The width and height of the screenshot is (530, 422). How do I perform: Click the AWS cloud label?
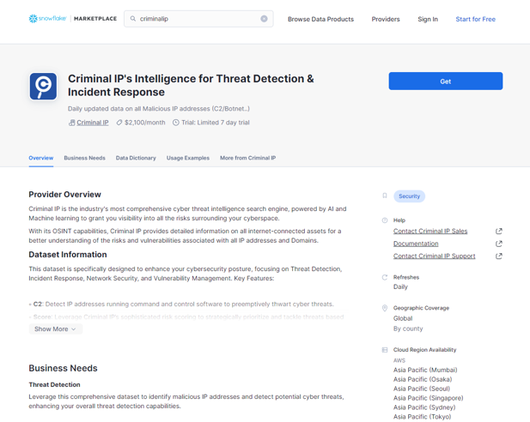click(399, 360)
